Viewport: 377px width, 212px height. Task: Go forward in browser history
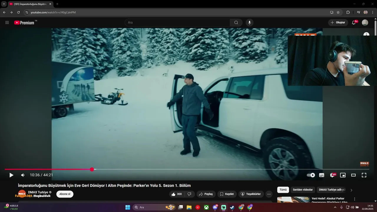pyautogui.click(x=11, y=12)
